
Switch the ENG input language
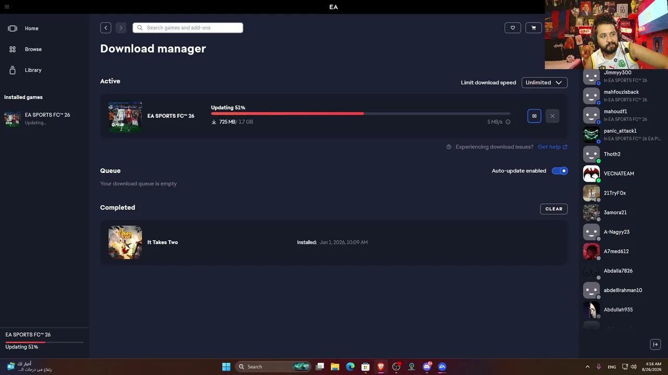(x=612, y=367)
